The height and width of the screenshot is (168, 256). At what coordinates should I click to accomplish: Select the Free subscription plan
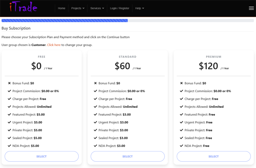(x=42, y=157)
